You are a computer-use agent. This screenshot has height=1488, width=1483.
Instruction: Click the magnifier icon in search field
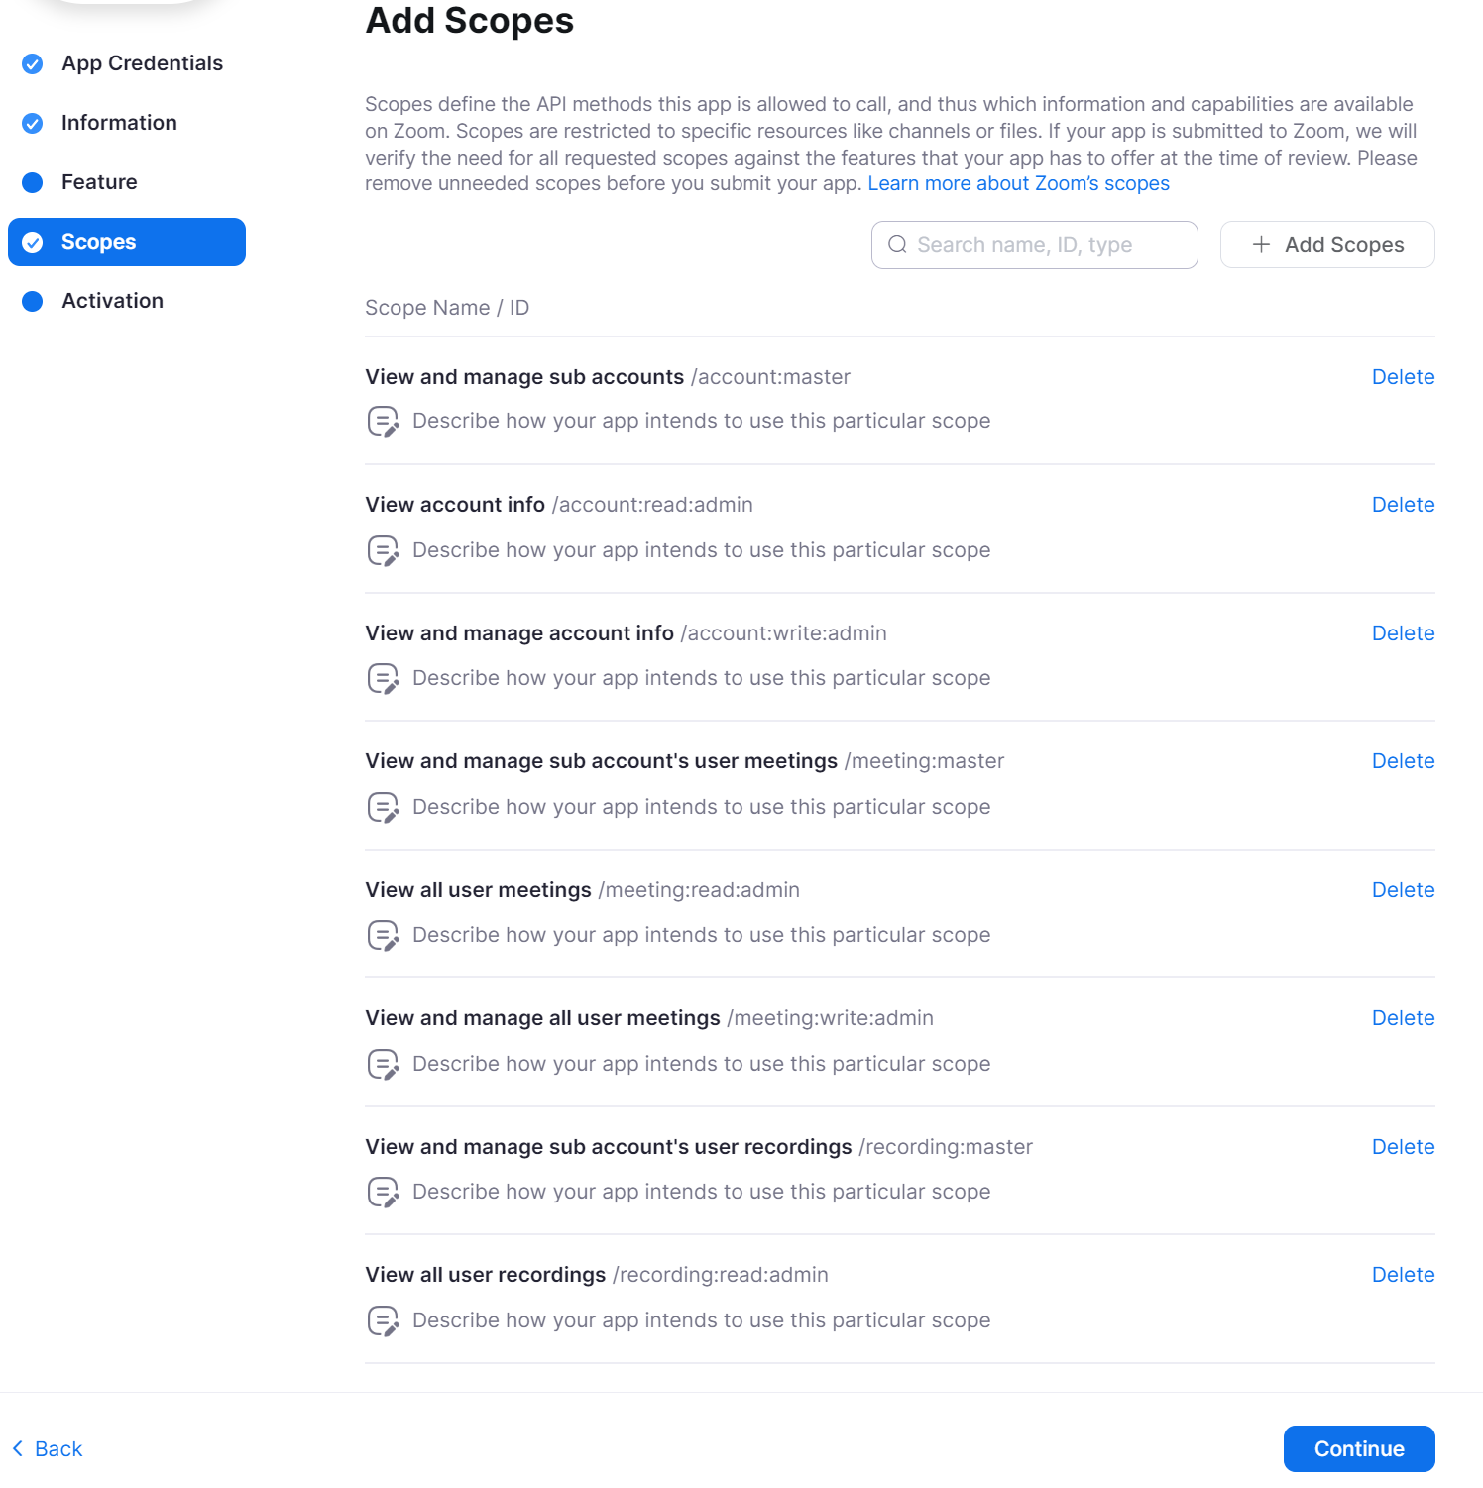tap(898, 244)
